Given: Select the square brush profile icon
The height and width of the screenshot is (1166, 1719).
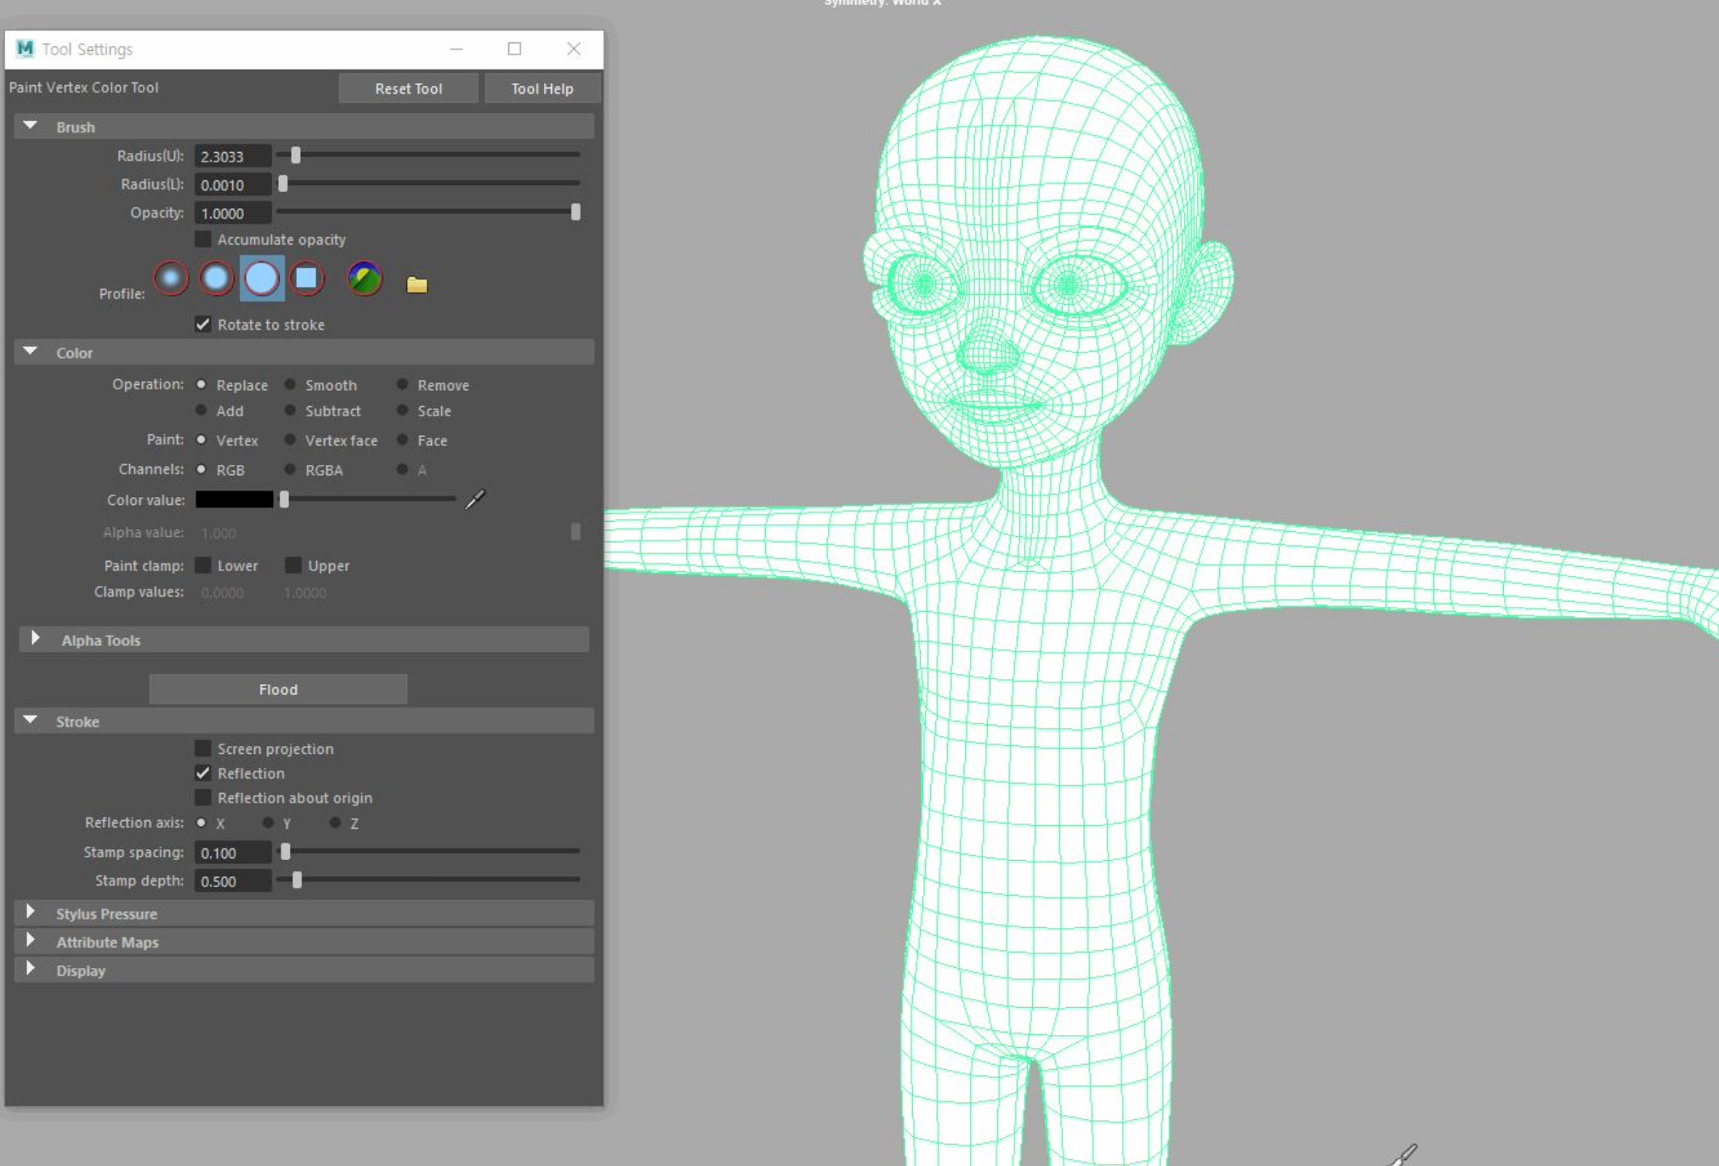Looking at the screenshot, I should tap(306, 278).
